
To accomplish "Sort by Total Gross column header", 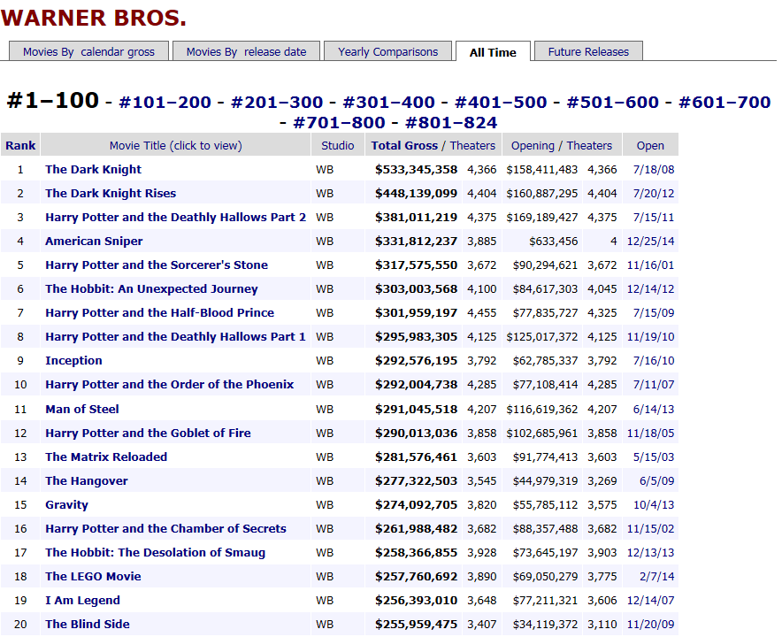I will click(404, 145).
